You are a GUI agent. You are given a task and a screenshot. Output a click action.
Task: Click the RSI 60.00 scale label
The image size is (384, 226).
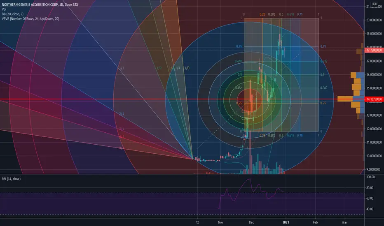[370, 198]
